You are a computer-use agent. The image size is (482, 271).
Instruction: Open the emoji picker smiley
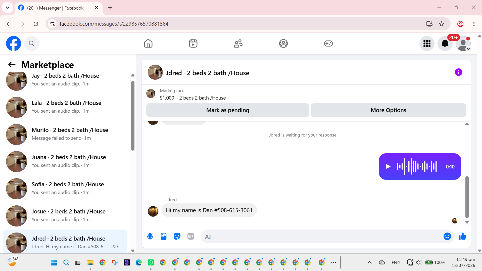click(x=447, y=236)
